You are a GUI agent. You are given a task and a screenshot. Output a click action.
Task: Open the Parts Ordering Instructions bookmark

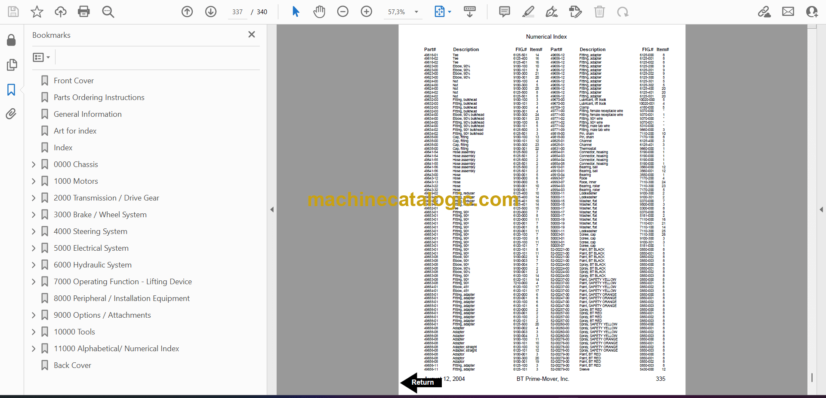tap(99, 97)
